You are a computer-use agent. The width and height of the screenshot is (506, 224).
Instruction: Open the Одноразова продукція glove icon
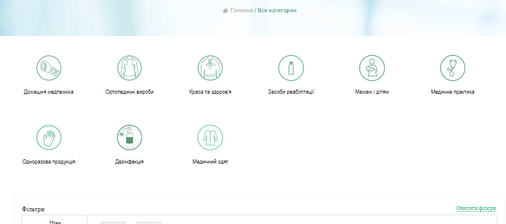[49, 138]
